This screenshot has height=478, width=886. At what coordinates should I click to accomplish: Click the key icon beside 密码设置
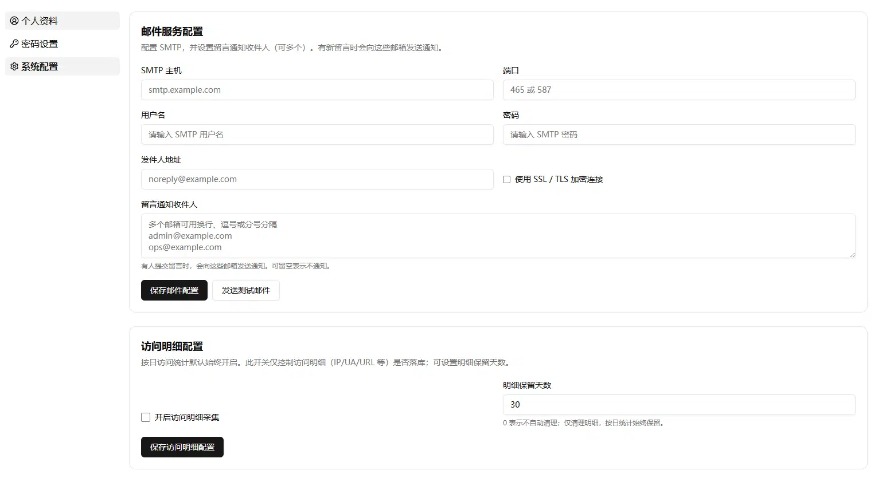tap(14, 44)
